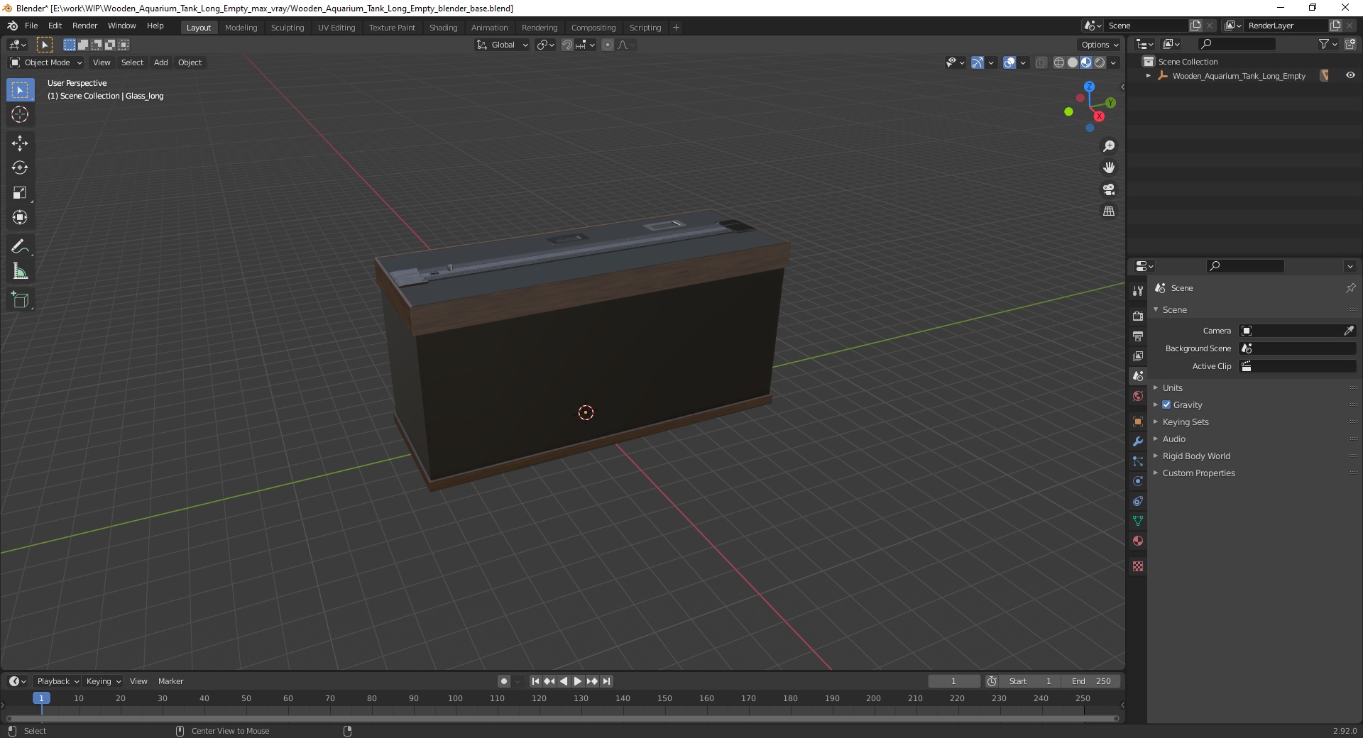Viewport: 1363px width, 738px height.
Task: Add a new workspace tab
Action: click(x=676, y=28)
